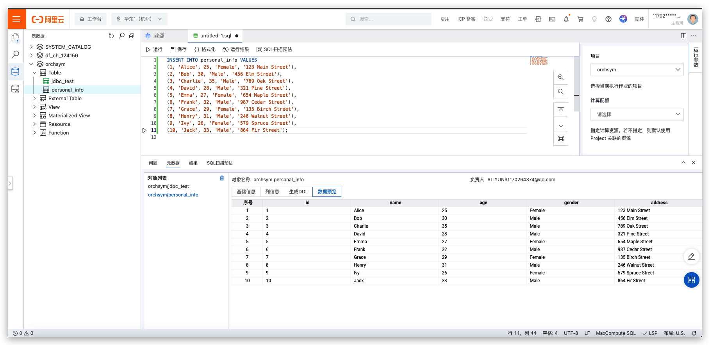710x345 pixels.
Task: Click the split editor layout icon
Action: click(x=683, y=36)
